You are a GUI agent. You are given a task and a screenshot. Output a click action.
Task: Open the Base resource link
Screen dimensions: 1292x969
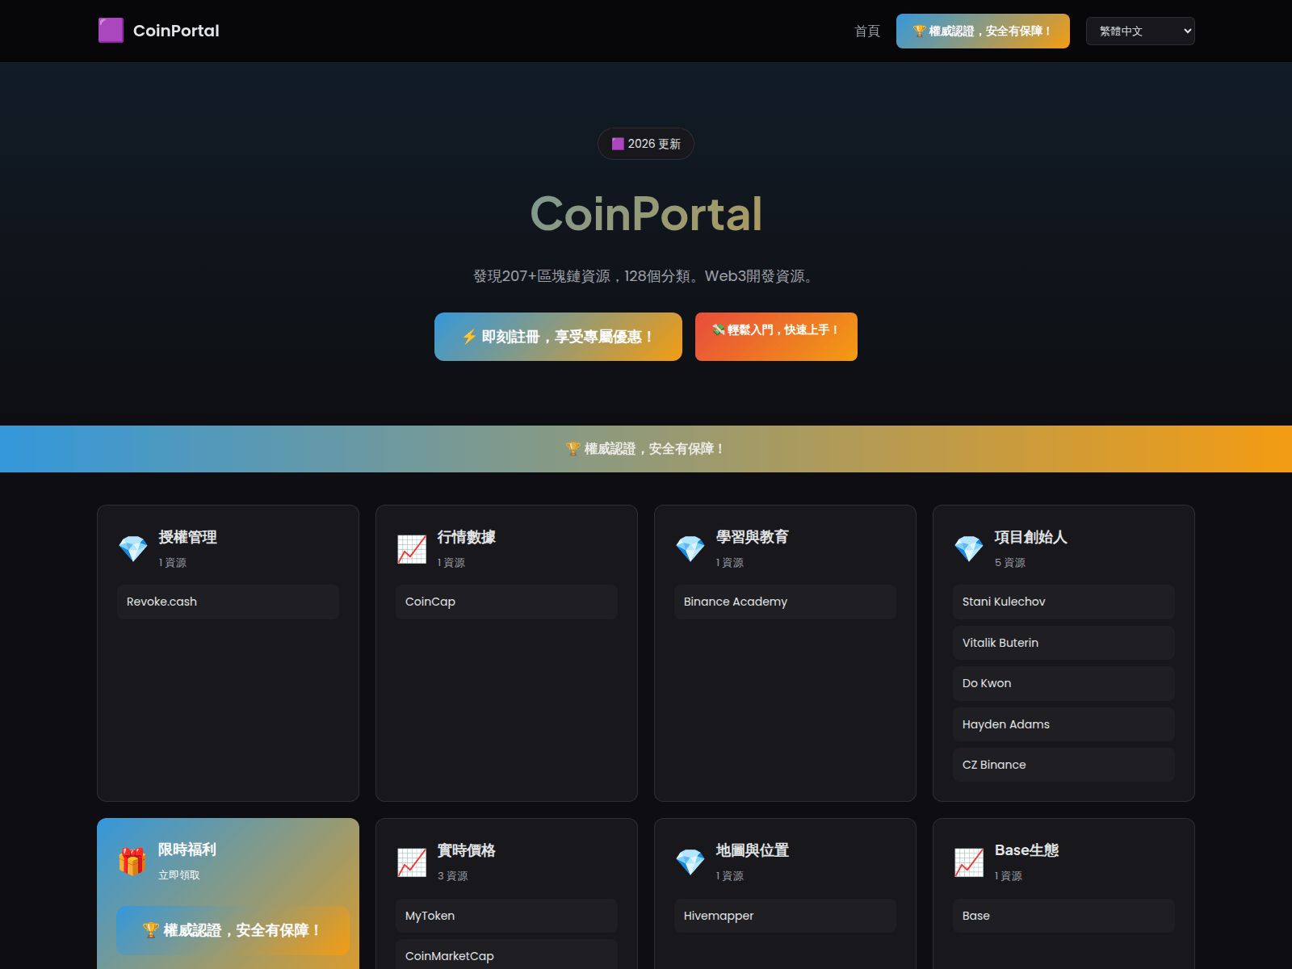(1063, 916)
